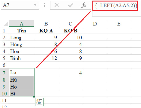Select column B header
The image size is (141, 108).
46,24
